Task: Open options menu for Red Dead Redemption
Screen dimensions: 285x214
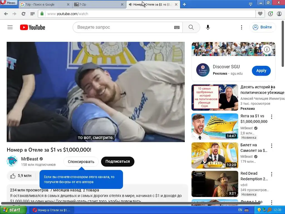Action: coord(272,174)
